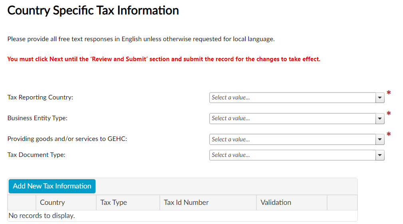Click the Add New Tax Information button
Viewport: 403px width, 224px height.
[x=52, y=186]
